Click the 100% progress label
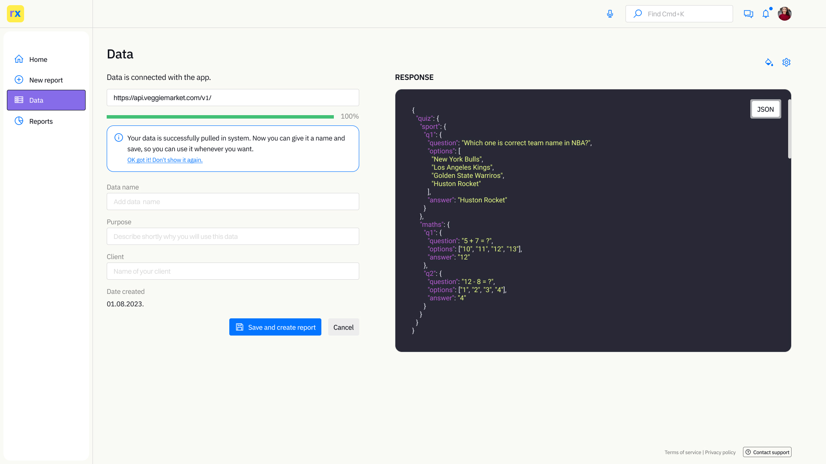 (x=350, y=116)
